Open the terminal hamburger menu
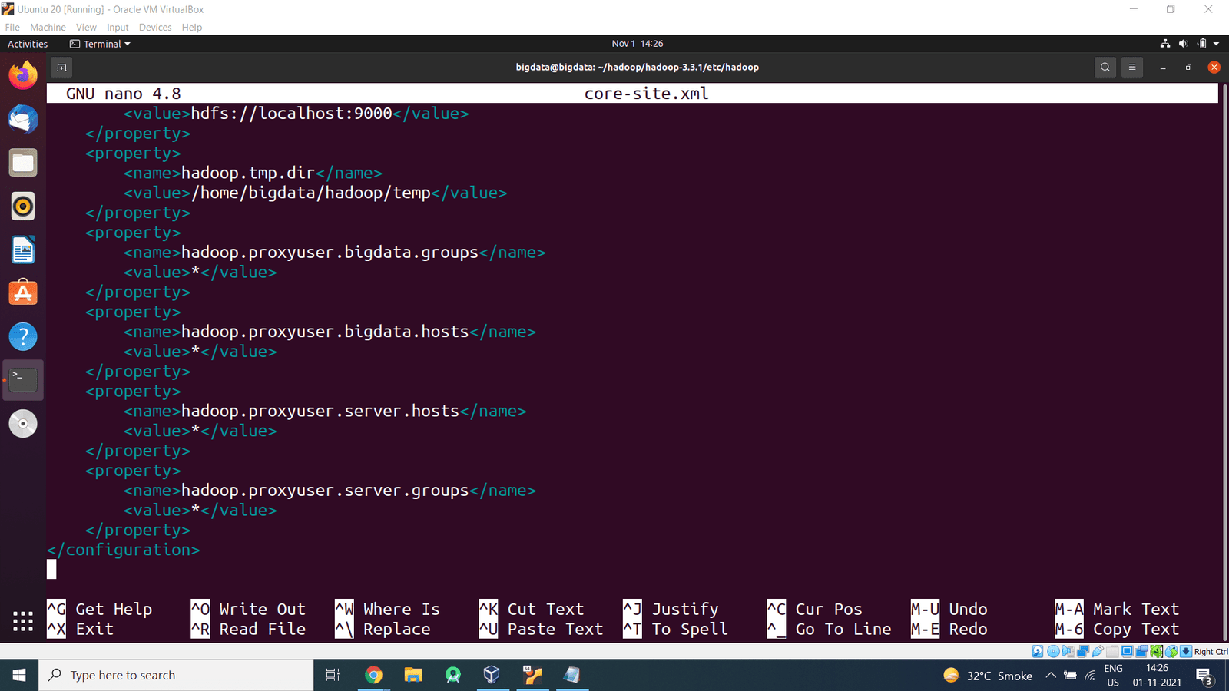The width and height of the screenshot is (1229, 691). pyautogui.click(x=1132, y=67)
